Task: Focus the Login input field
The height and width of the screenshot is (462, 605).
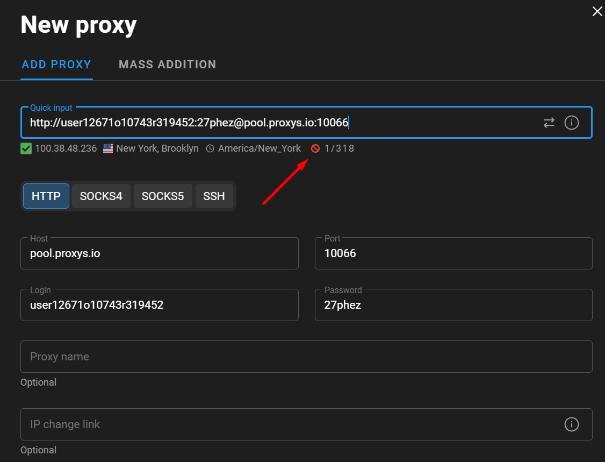Action: coord(159,305)
